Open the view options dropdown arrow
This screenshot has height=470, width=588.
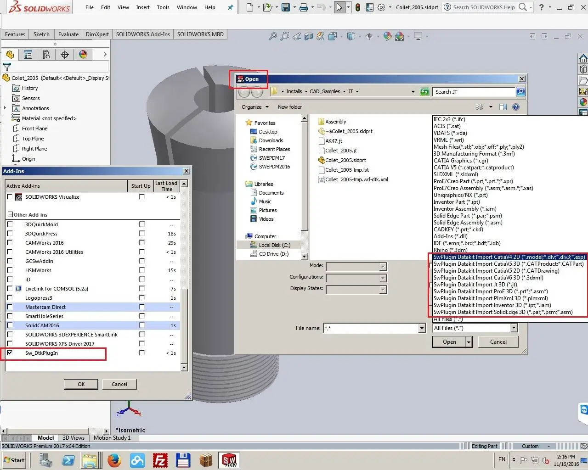tap(491, 107)
